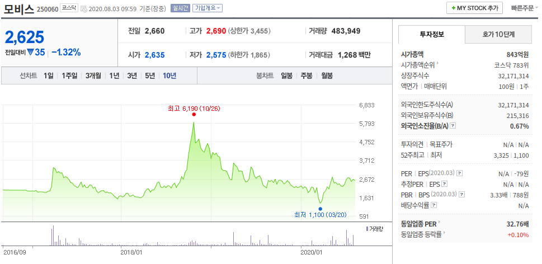Click the 고가 value 2,690

click(x=216, y=31)
